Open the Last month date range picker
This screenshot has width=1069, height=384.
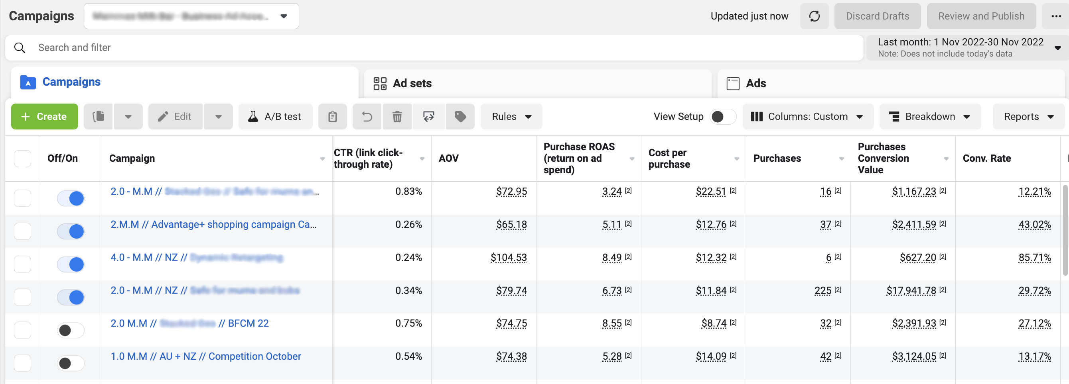pos(967,48)
